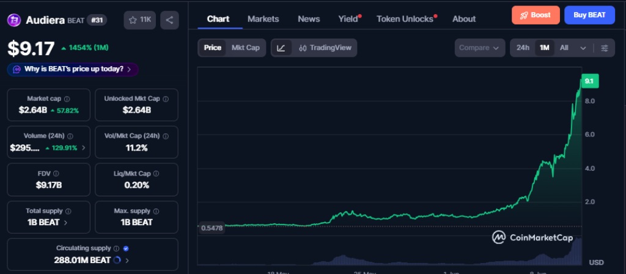Select the 1M time range

click(544, 48)
